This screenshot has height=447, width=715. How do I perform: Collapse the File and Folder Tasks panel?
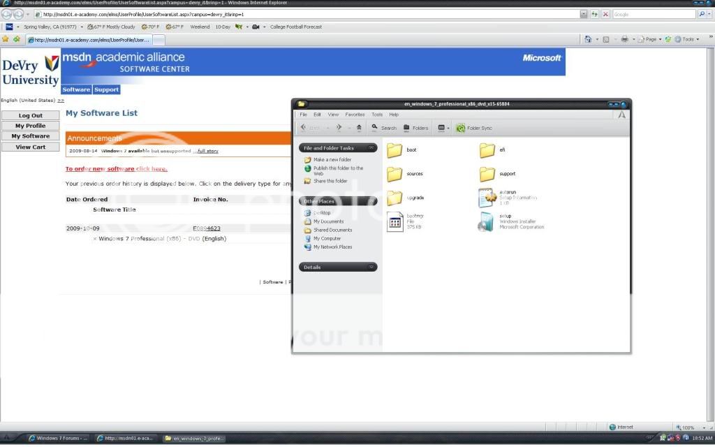pyautogui.click(x=373, y=148)
